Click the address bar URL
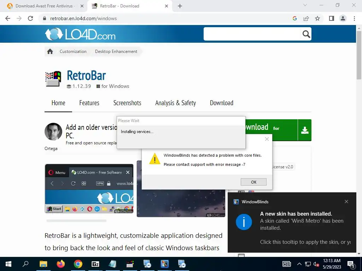 83,18
